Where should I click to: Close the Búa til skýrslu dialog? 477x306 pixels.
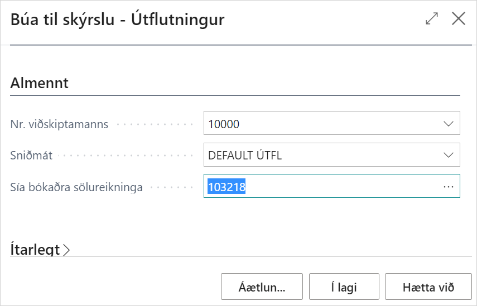[458, 19]
